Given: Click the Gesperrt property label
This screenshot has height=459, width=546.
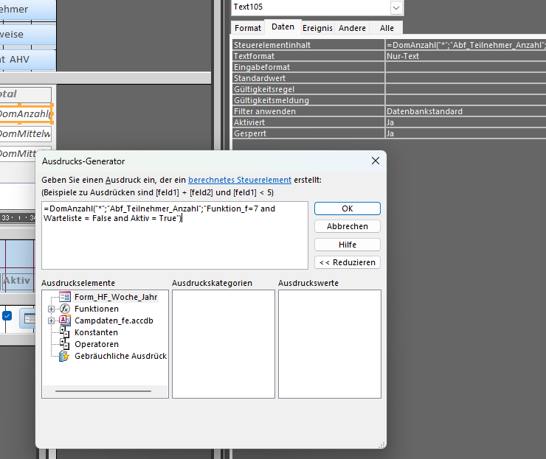Looking at the screenshot, I should point(250,133).
